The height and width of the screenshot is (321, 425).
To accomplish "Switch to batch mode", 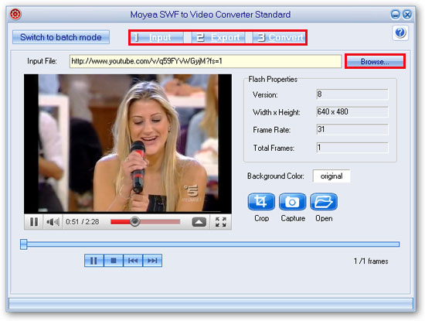I will [x=61, y=37].
